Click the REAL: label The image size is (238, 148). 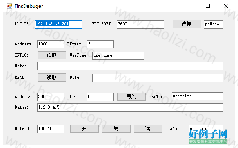pos(20,78)
